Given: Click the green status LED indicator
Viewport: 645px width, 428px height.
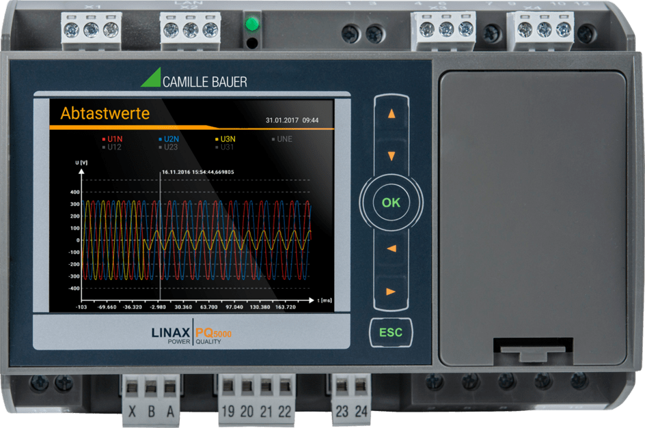Looking at the screenshot, I should [x=251, y=25].
